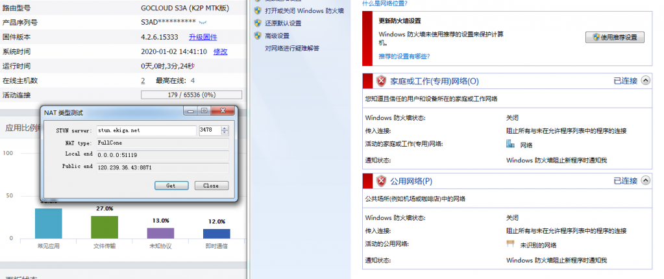
Task: Open the 推荐的设置有哪些? link
Action: (404, 56)
